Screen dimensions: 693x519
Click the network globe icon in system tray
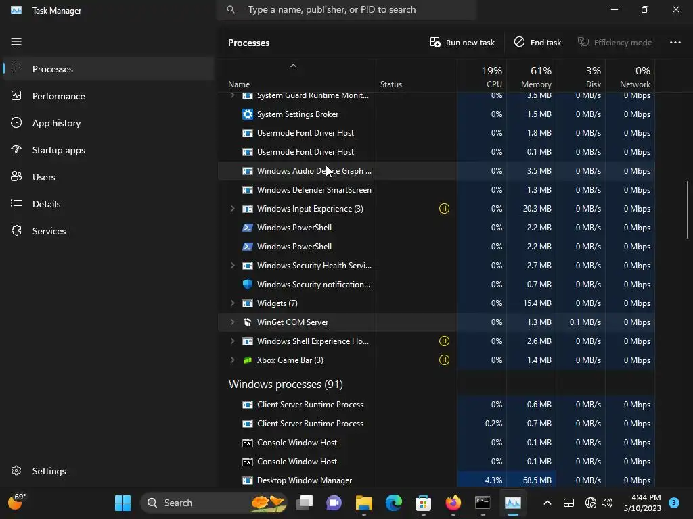point(590,503)
